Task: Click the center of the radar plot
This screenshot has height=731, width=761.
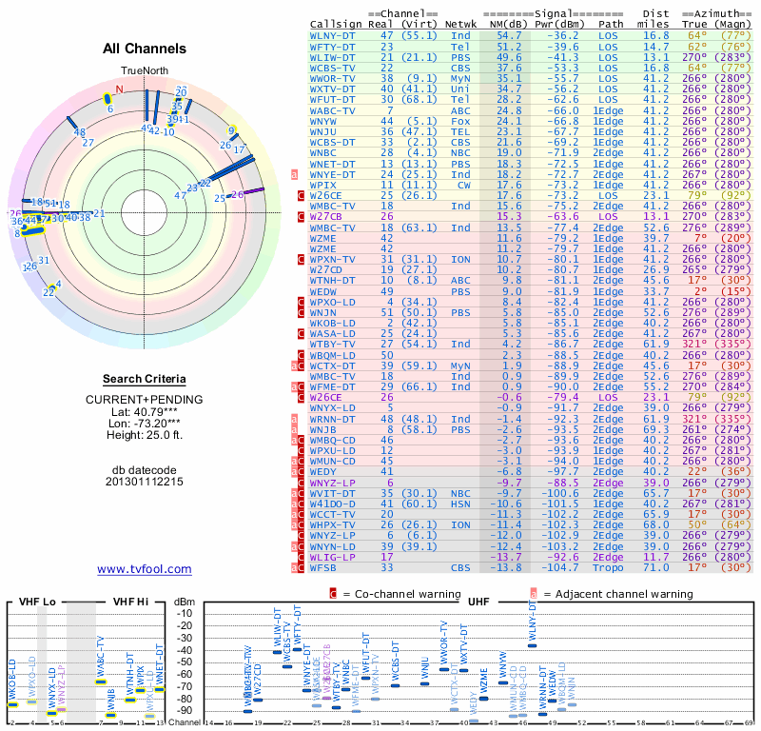Action: pyautogui.click(x=145, y=212)
